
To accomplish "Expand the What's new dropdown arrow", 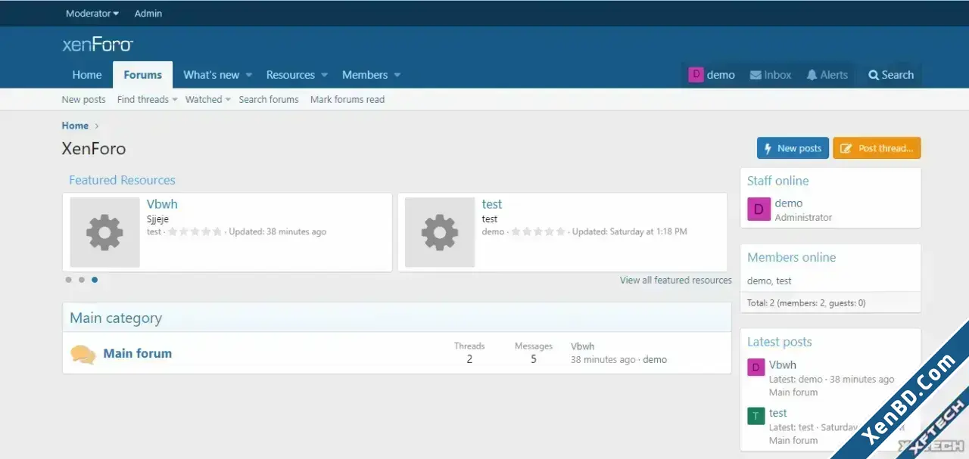I will (248, 75).
